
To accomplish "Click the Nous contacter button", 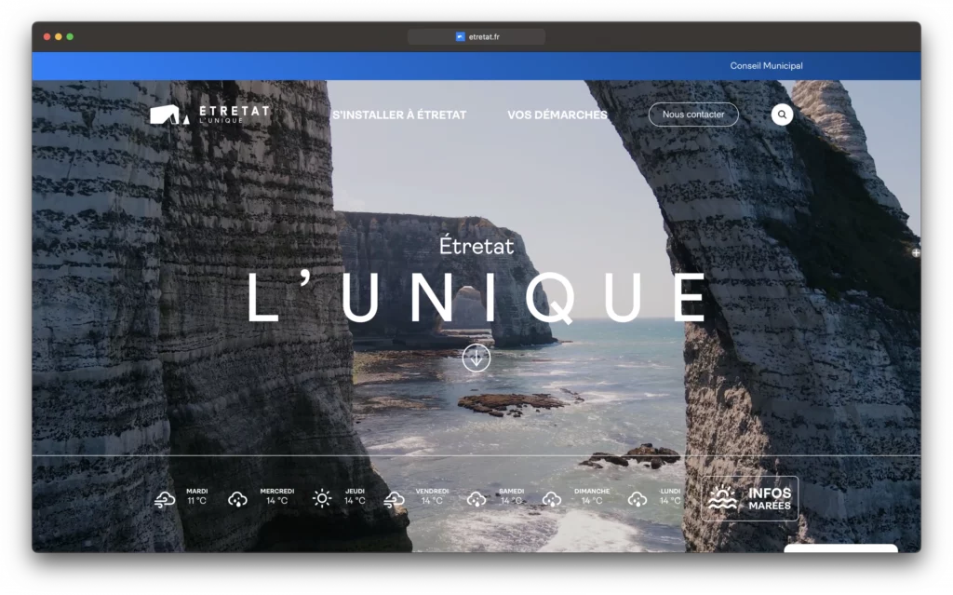I will [693, 115].
